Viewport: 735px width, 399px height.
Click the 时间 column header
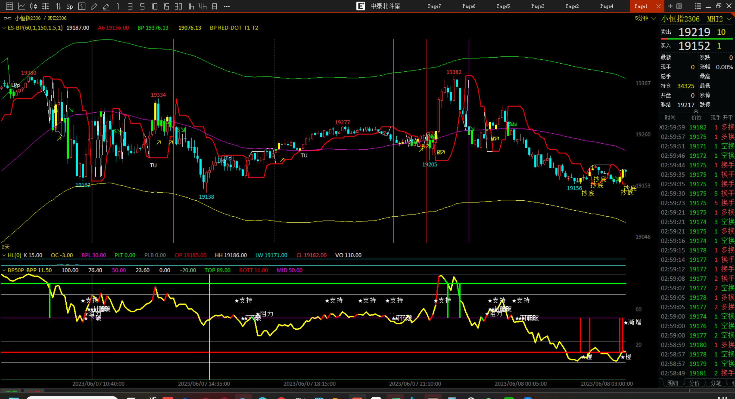pyautogui.click(x=670, y=118)
